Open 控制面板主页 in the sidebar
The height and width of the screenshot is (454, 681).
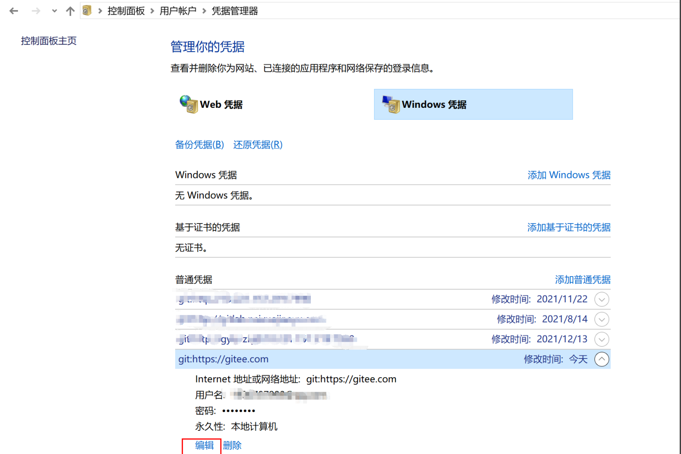48,41
